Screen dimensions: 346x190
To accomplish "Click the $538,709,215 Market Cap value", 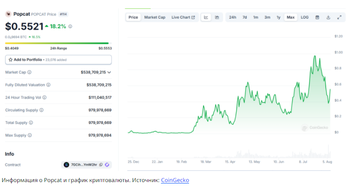I will click(x=93, y=72).
